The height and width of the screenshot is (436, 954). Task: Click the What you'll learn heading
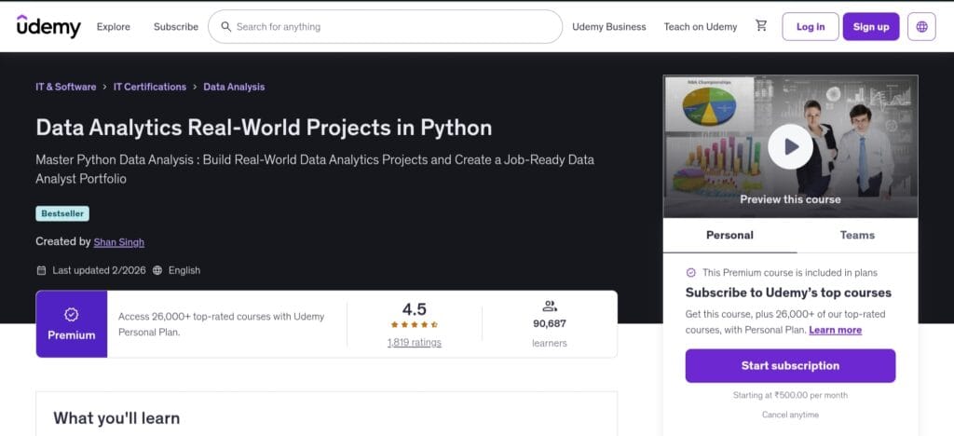tap(116, 418)
